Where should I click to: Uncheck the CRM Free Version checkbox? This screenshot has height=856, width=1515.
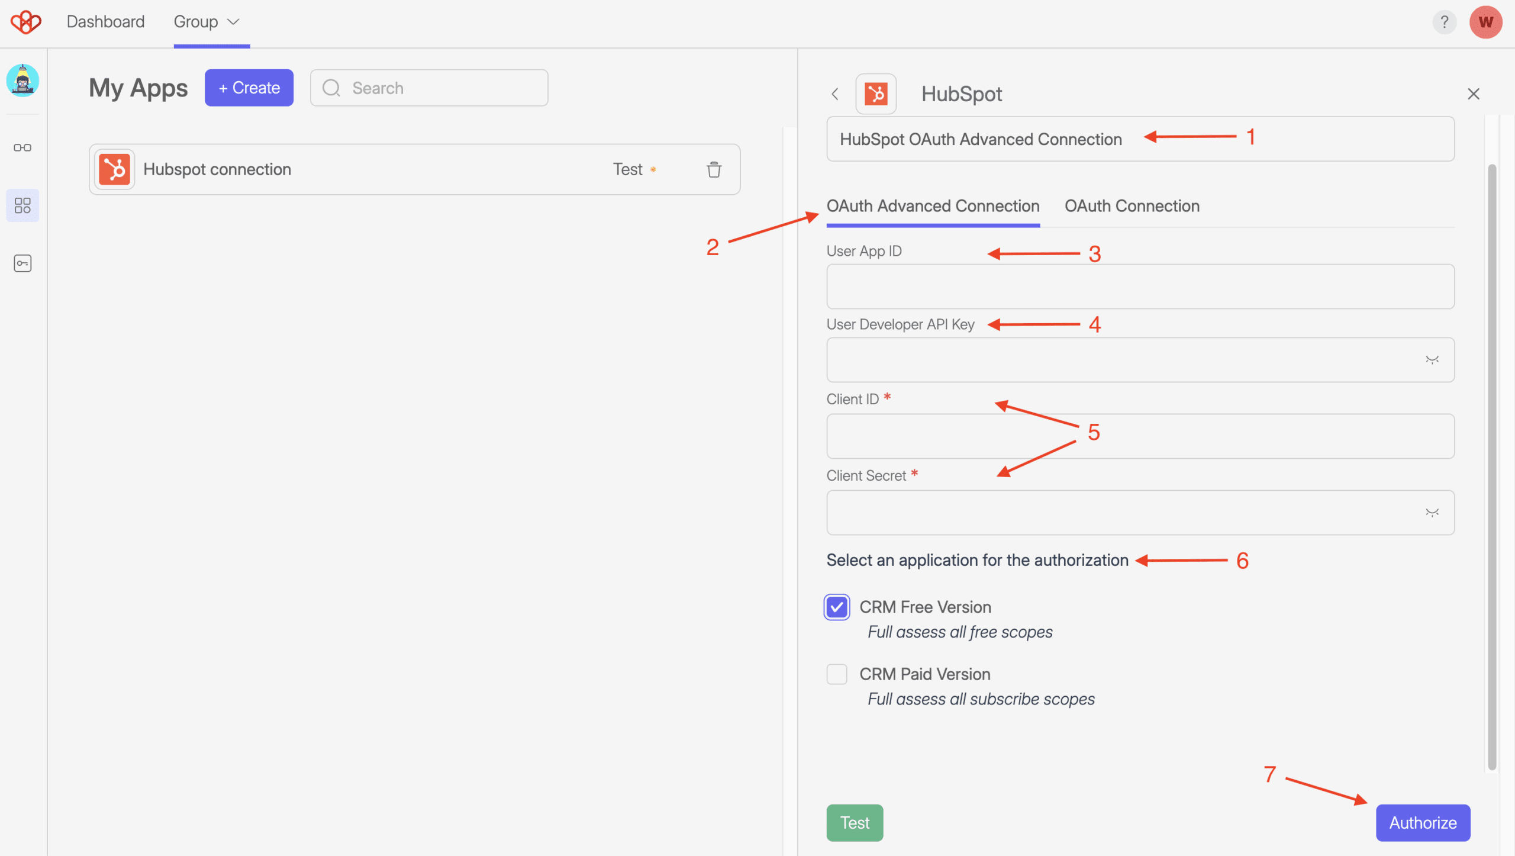click(837, 607)
